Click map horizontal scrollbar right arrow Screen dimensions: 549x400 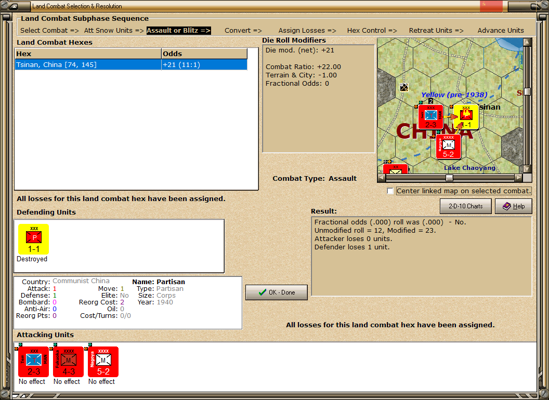pyautogui.click(x=518, y=178)
